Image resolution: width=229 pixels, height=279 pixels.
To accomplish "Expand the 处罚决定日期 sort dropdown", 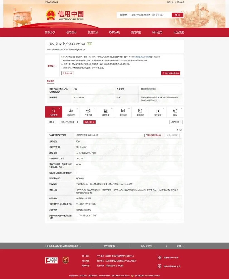I will [x=176, y=122].
